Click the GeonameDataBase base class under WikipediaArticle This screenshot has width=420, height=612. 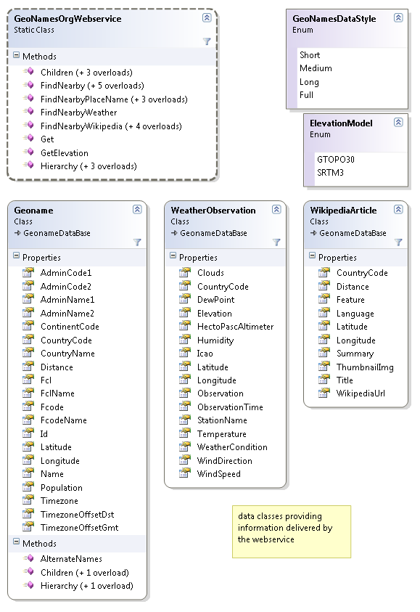(x=353, y=233)
